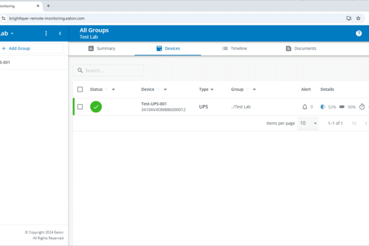Open device Test-UPS-001
The width and height of the screenshot is (369, 246).
pos(154,104)
